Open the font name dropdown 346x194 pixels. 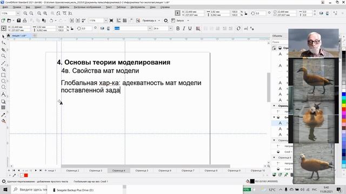tap(150, 29)
